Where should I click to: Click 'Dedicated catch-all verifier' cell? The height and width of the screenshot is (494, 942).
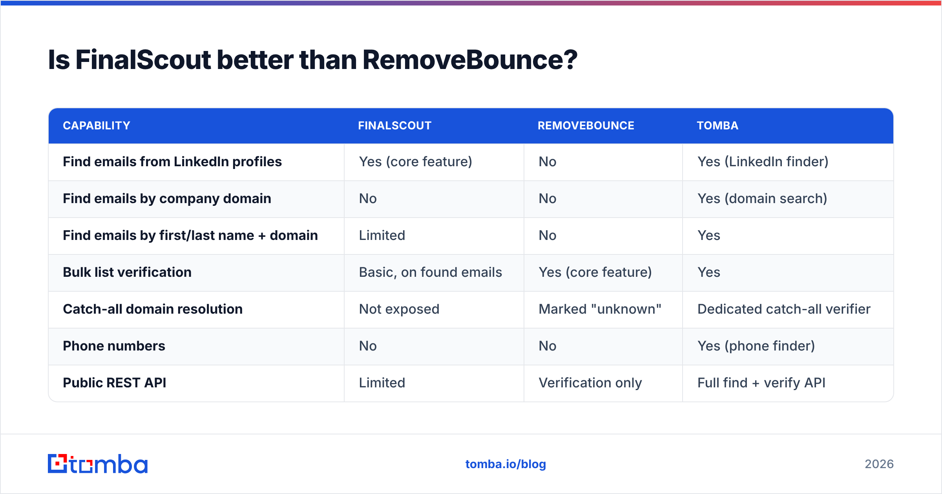[x=784, y=309]
